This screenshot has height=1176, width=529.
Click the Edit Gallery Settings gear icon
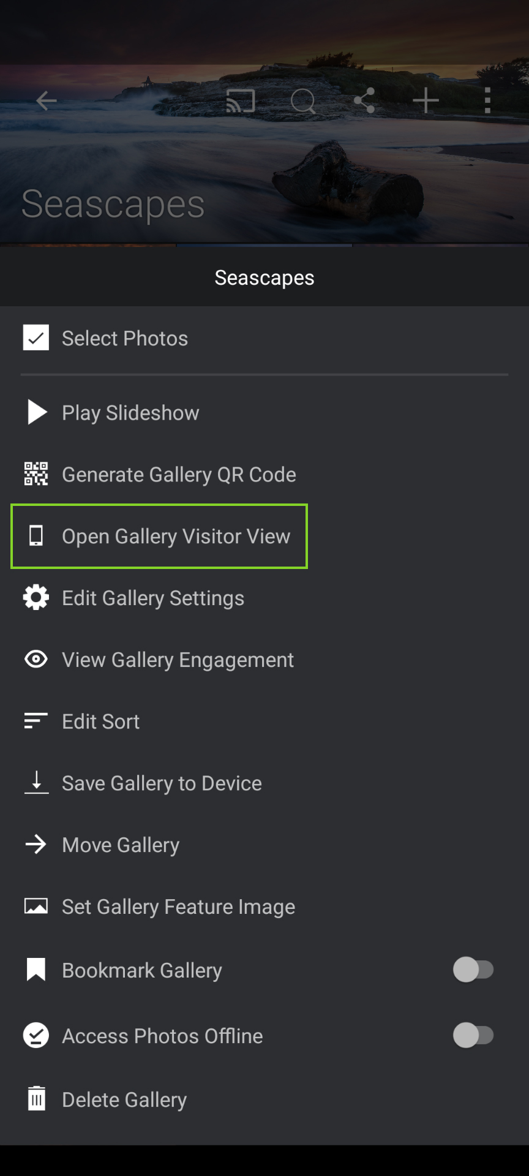click(x=36, y=597)
